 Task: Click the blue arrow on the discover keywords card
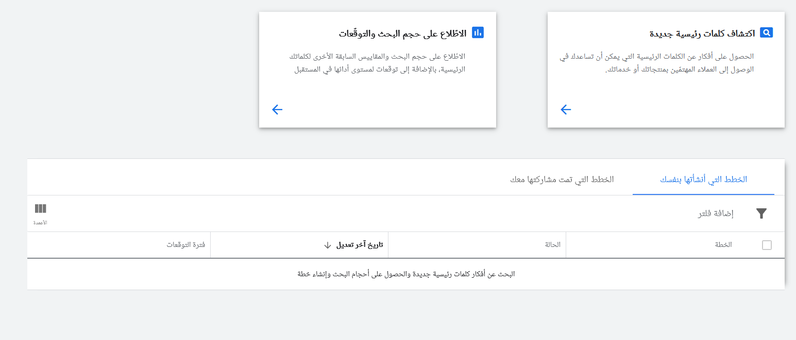(566, 110)
